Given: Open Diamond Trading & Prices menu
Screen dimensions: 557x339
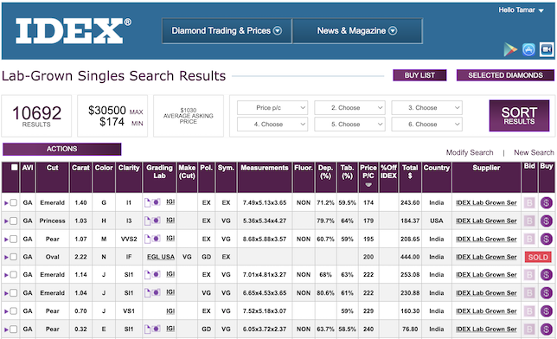Looking at the screenshot, I should pyautogui.click(x=227, y=31).
